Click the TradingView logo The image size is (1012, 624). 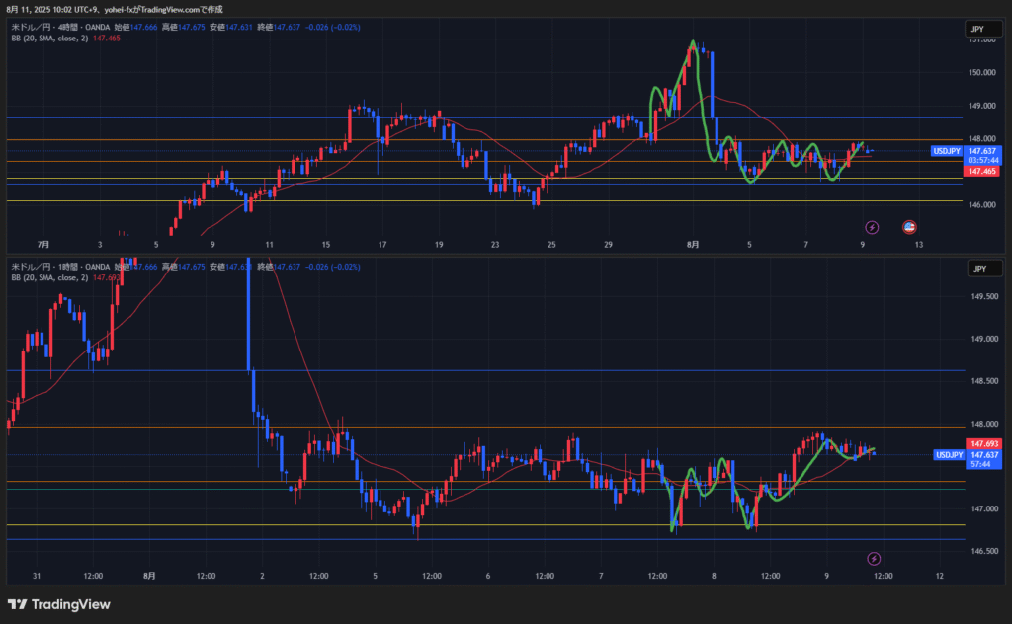58,604
